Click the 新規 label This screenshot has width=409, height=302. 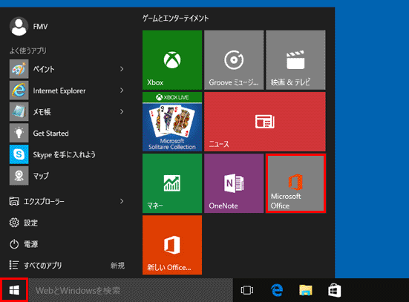[x=117, y=266]
